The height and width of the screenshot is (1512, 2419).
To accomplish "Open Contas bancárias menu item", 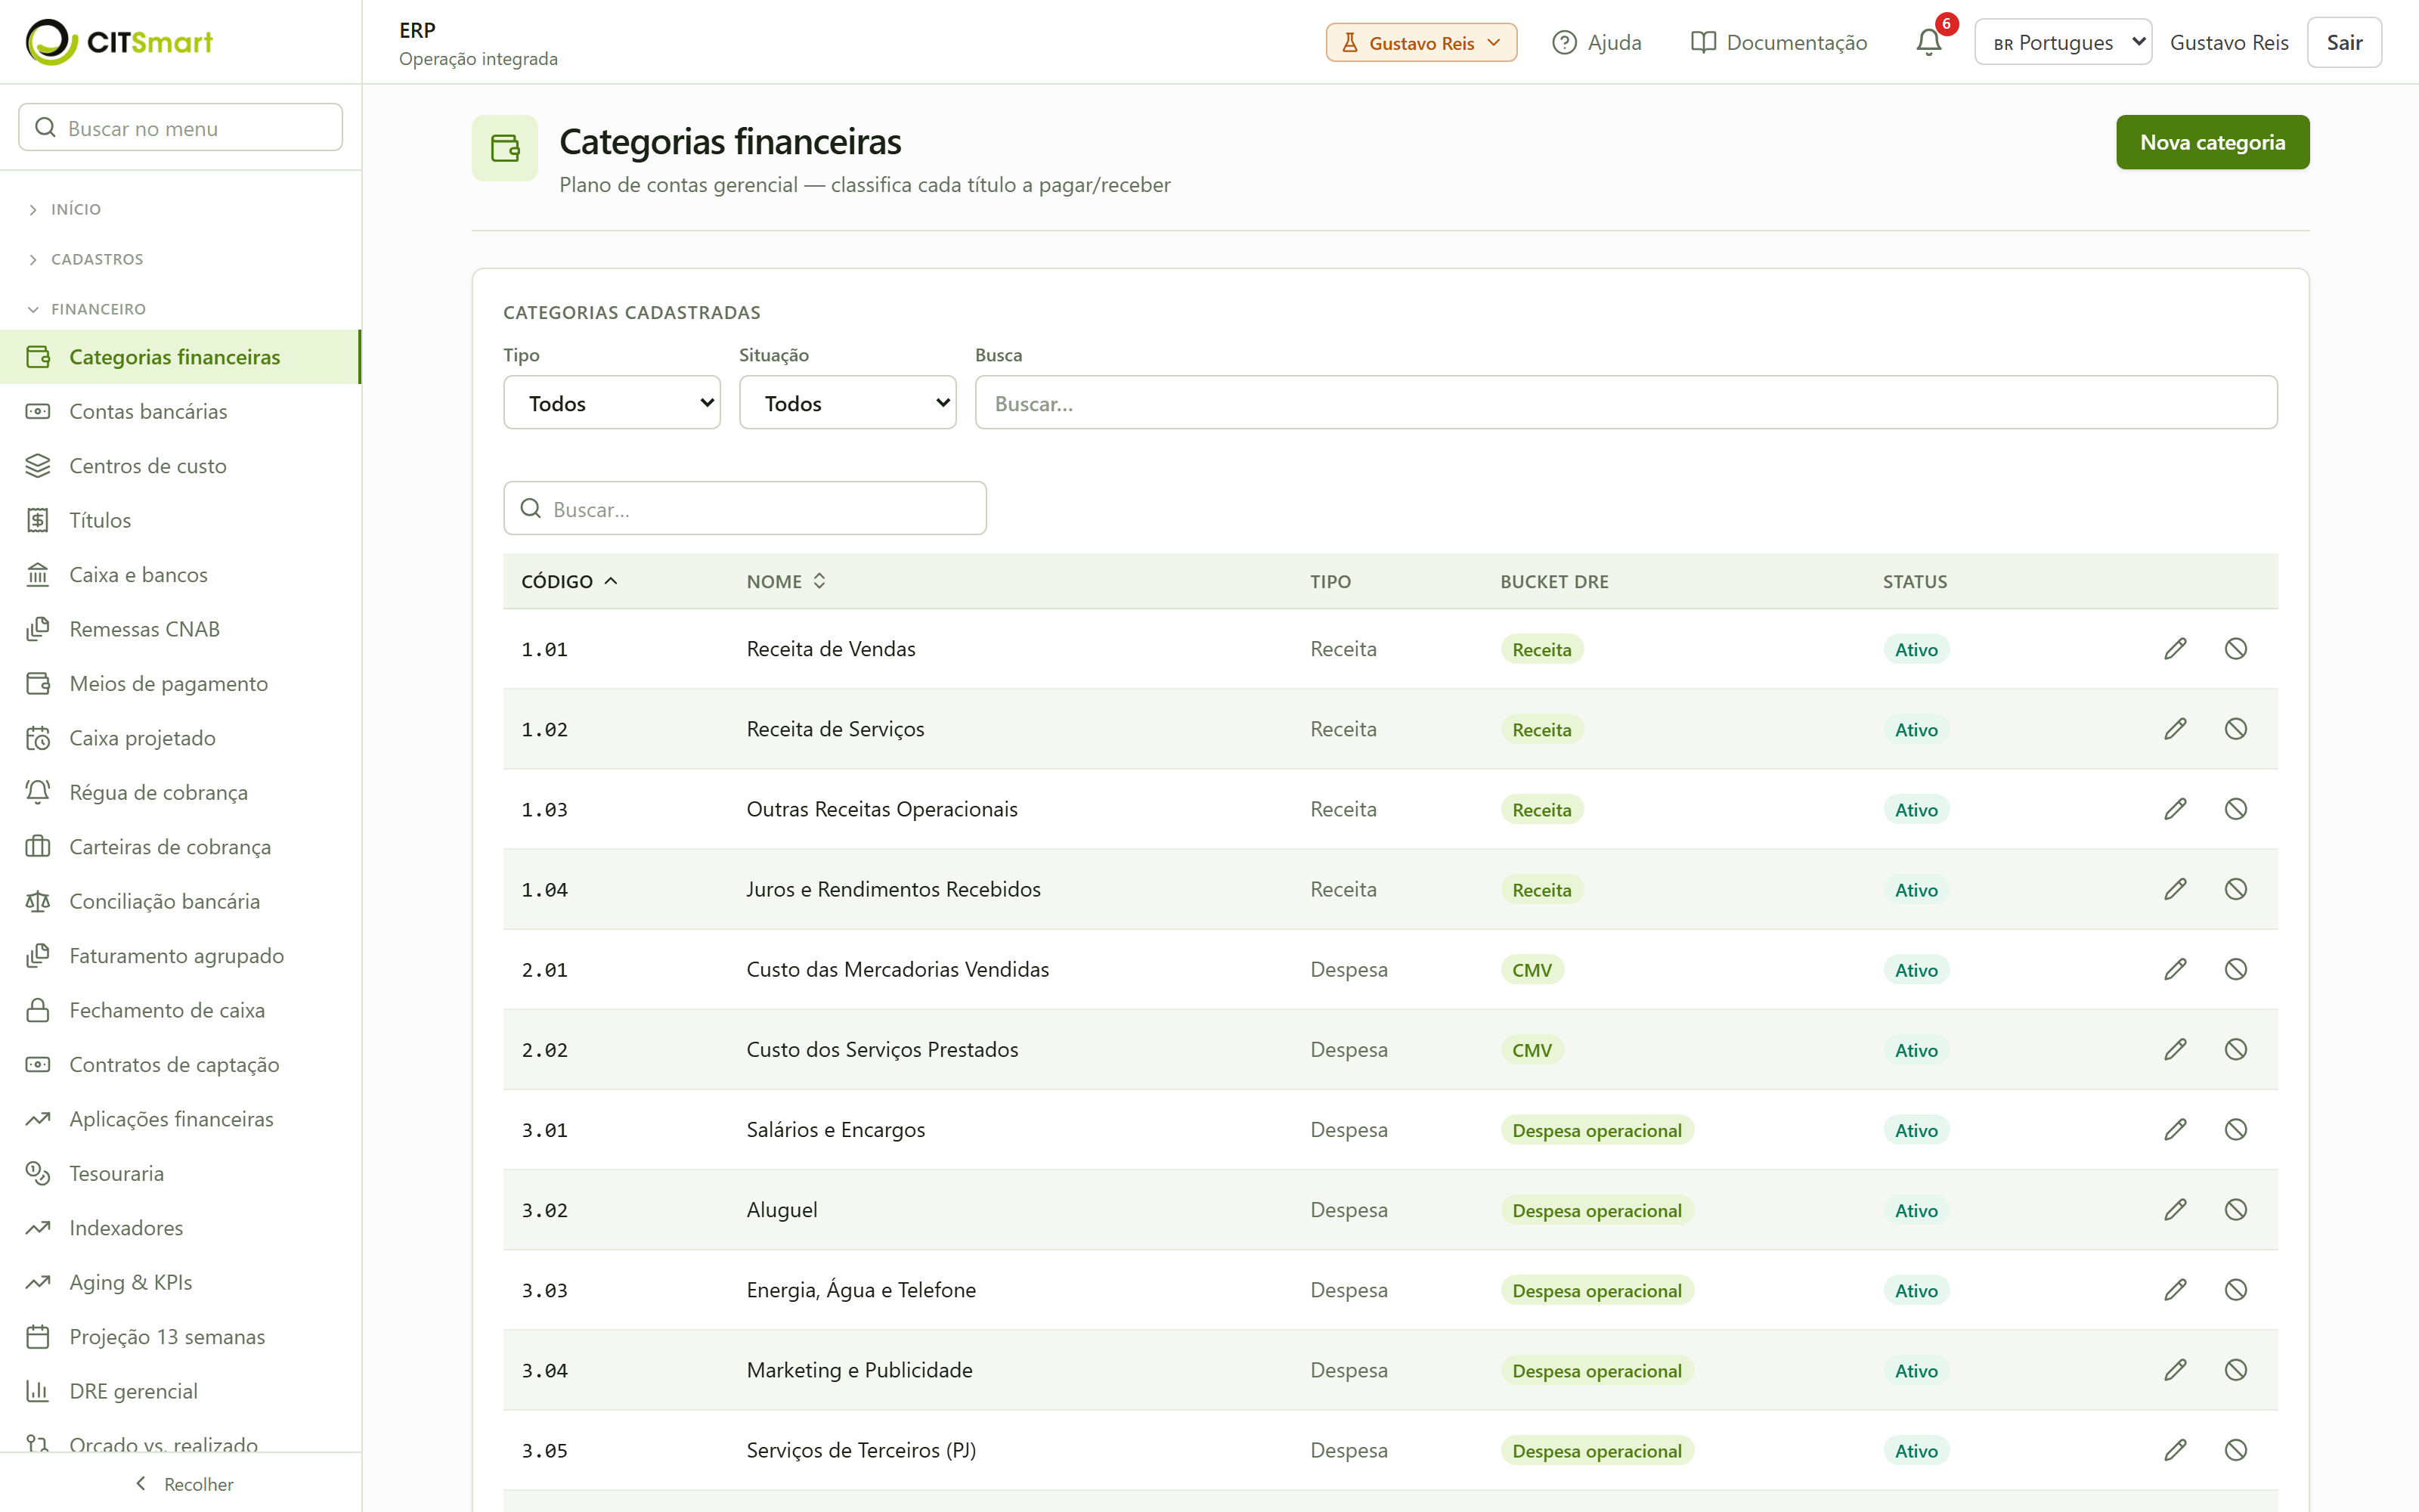I will tap(180, 411).
